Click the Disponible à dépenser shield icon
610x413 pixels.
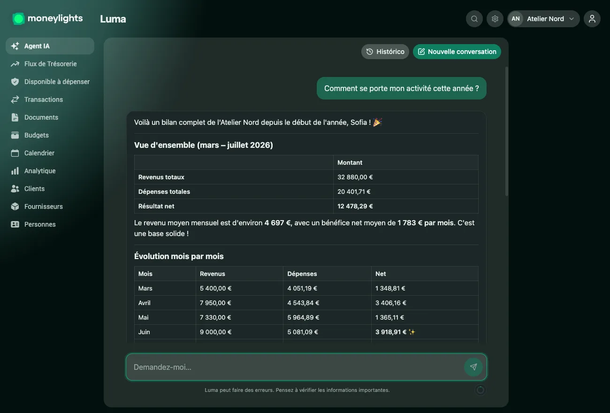tap(15, 82)
